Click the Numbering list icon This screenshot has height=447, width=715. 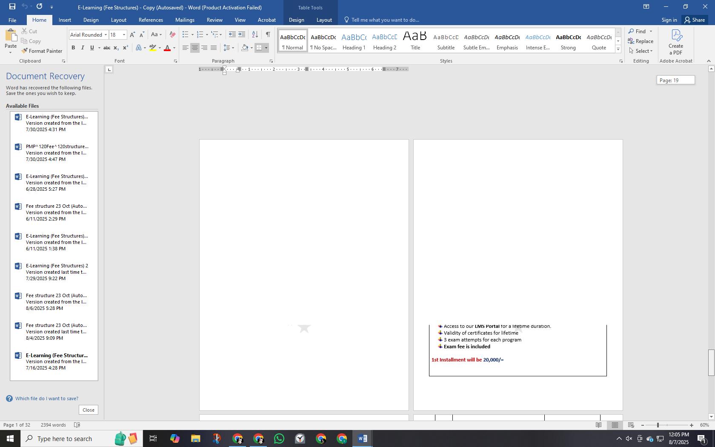click(x=200, y=34)
